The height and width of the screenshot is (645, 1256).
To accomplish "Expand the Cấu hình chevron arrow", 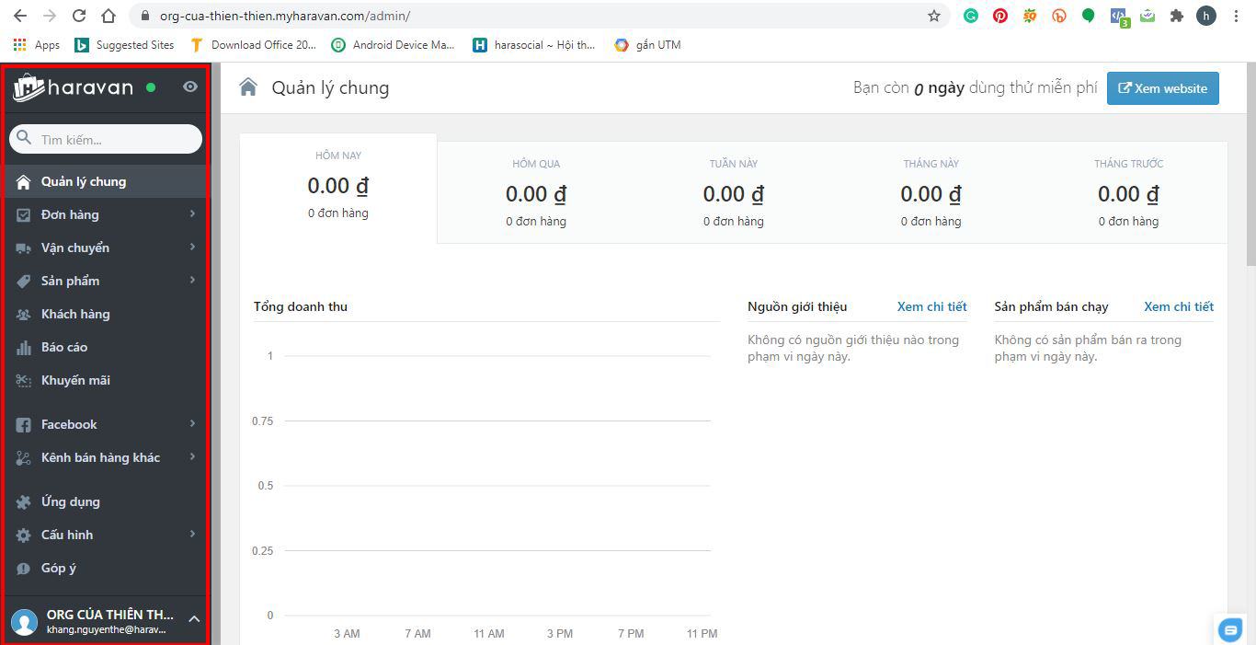I will [192, 534].
